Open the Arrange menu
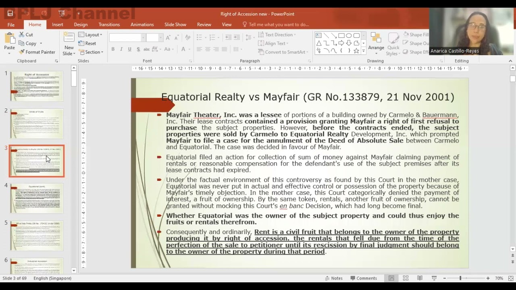This screenshot has width=516, height=290. [376, 44]
